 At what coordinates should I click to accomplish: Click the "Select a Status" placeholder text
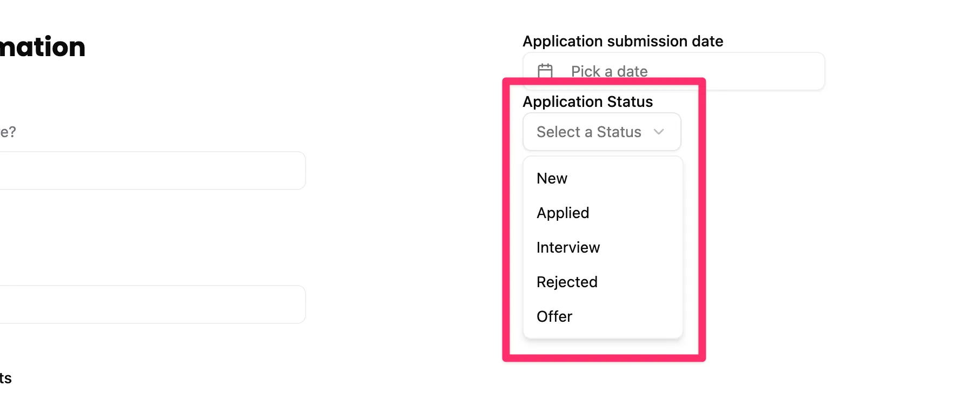click(x=588, y=132)
